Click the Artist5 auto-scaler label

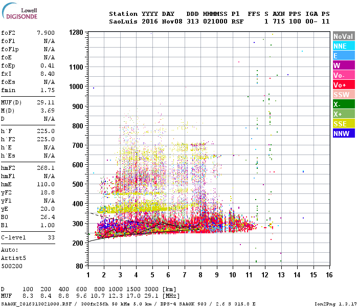13,258
